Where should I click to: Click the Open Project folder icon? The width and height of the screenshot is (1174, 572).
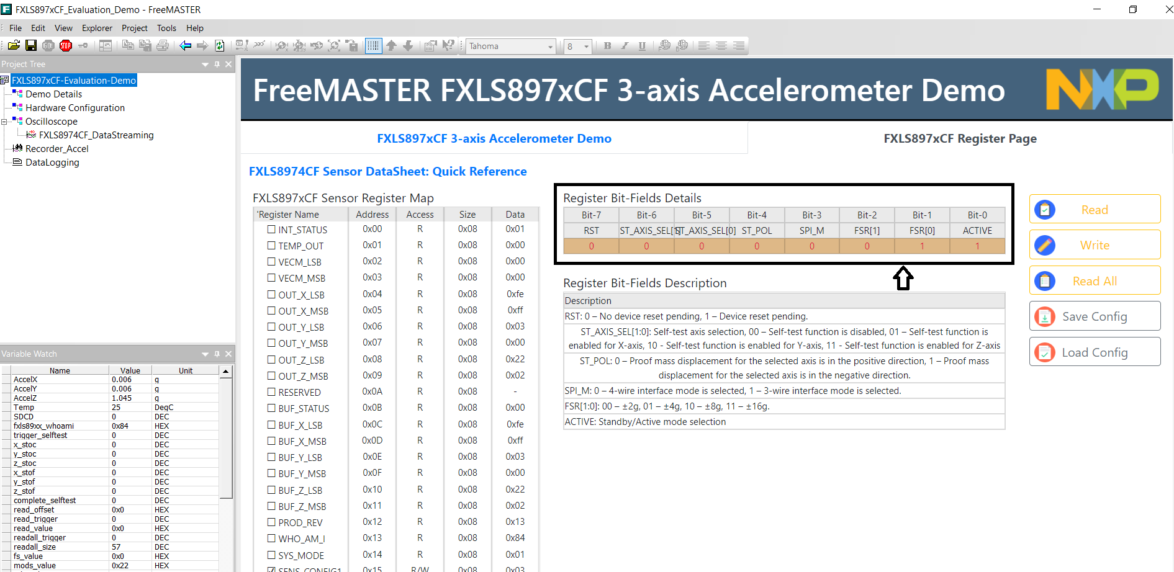[14, 45]
